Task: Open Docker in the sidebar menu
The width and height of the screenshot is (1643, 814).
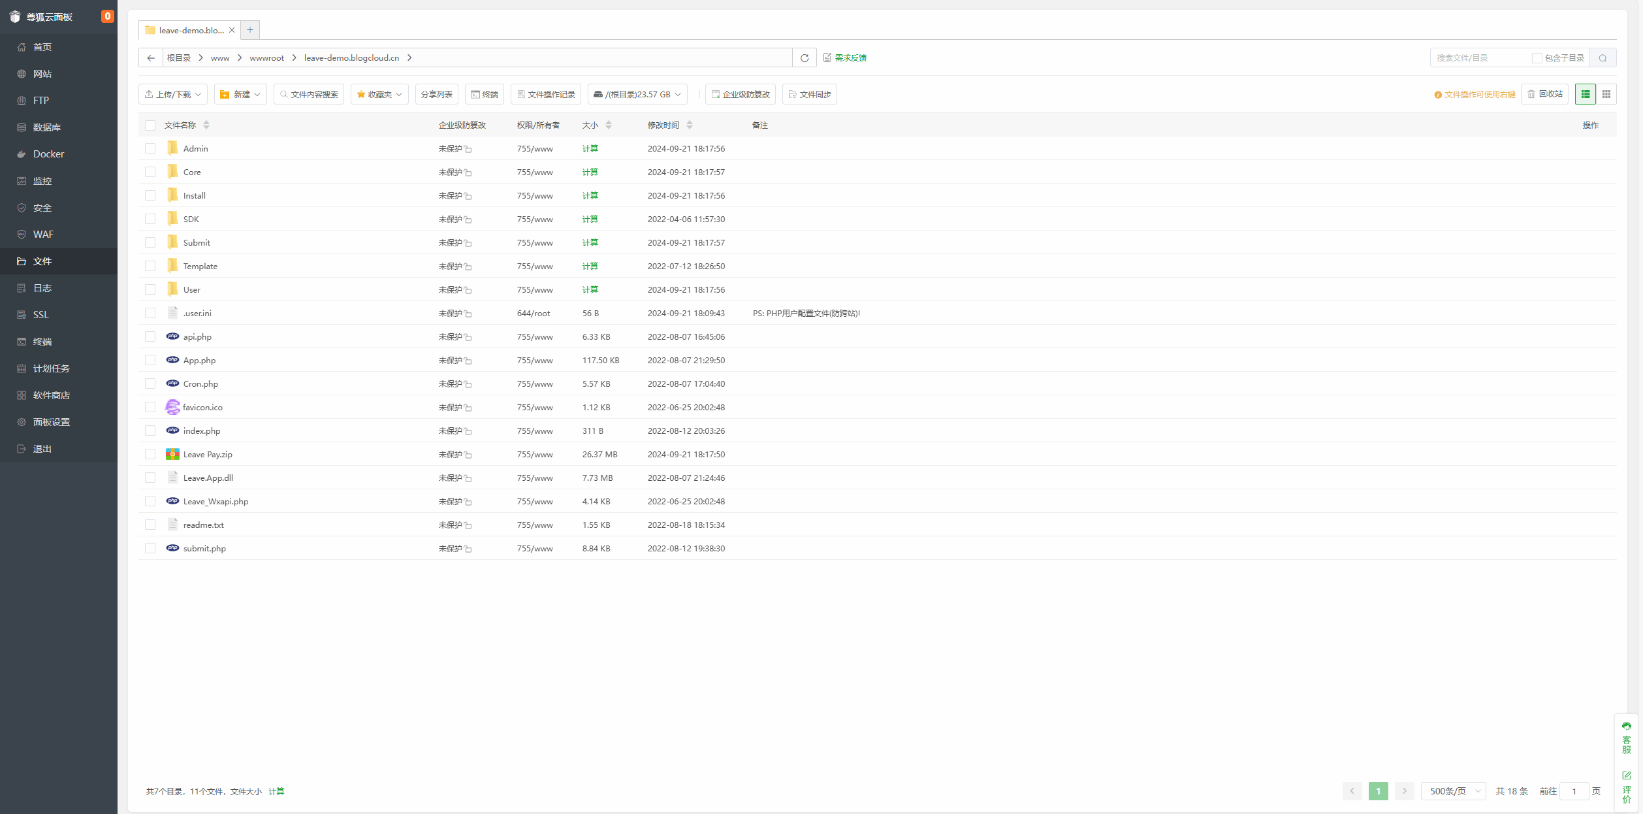Action: pos(49,154)
